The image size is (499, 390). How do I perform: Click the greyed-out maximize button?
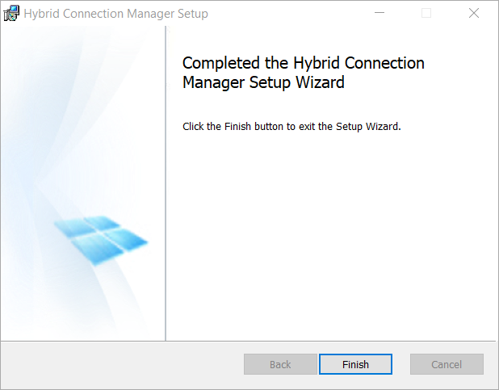point(426,14)
